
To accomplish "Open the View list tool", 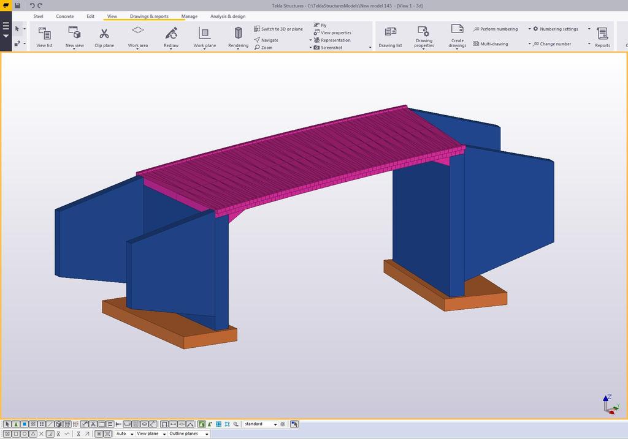I will 44,37.
